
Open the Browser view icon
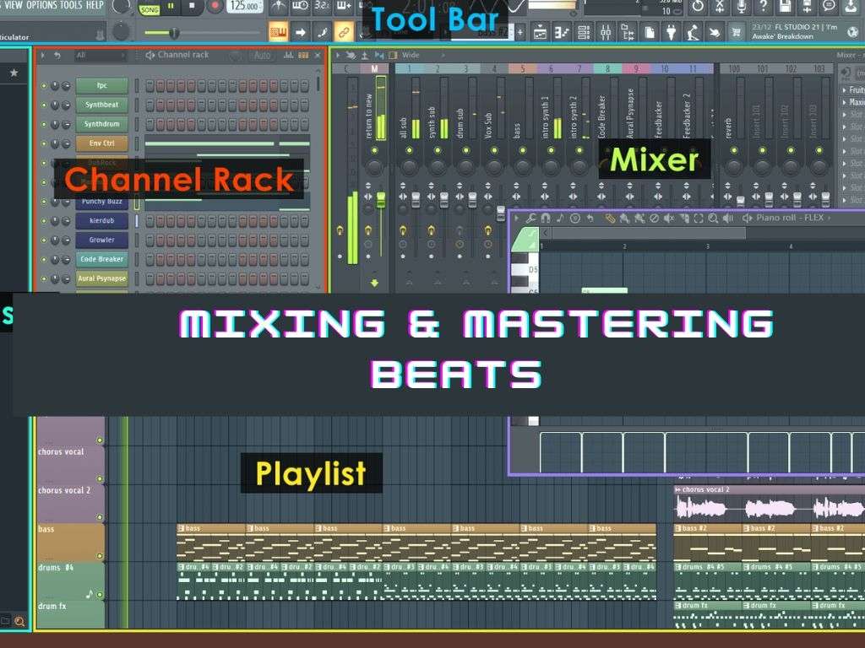(628, 34)
